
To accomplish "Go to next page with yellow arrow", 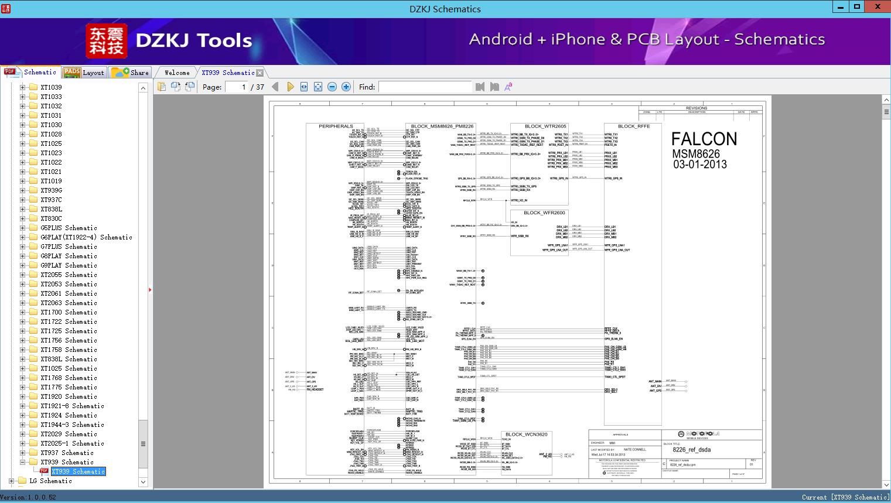I will (x=290, y=87).
